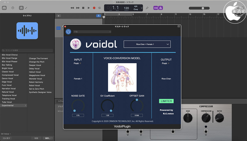247x141 pixels.
Task: Turn the COMPRESSION knob
Action: click(206, 118)
